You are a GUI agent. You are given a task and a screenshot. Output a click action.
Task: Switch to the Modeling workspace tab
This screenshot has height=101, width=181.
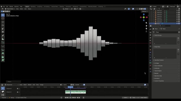(x=33, y=6)
